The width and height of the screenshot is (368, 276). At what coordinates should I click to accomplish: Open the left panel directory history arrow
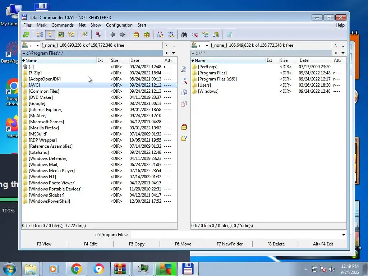pyautogui.click(x=174, y=53)
